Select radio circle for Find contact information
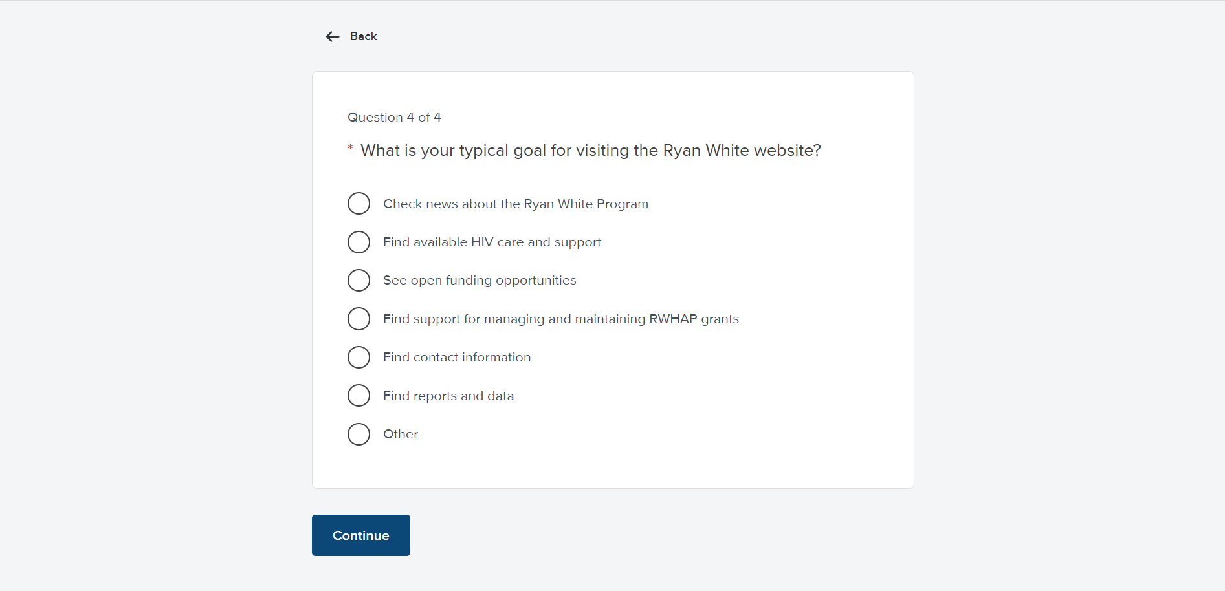Viewport: 1225px width, 591px height. click(x=359, y=357)
